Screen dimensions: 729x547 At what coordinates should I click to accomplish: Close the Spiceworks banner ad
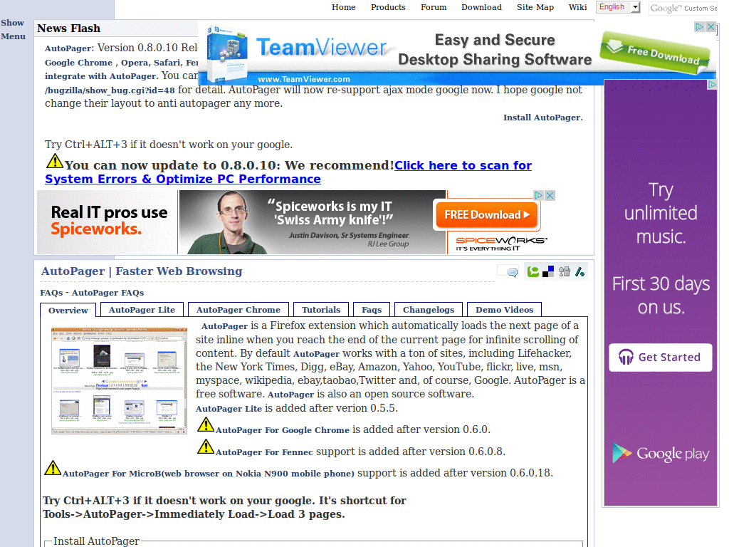550,195
